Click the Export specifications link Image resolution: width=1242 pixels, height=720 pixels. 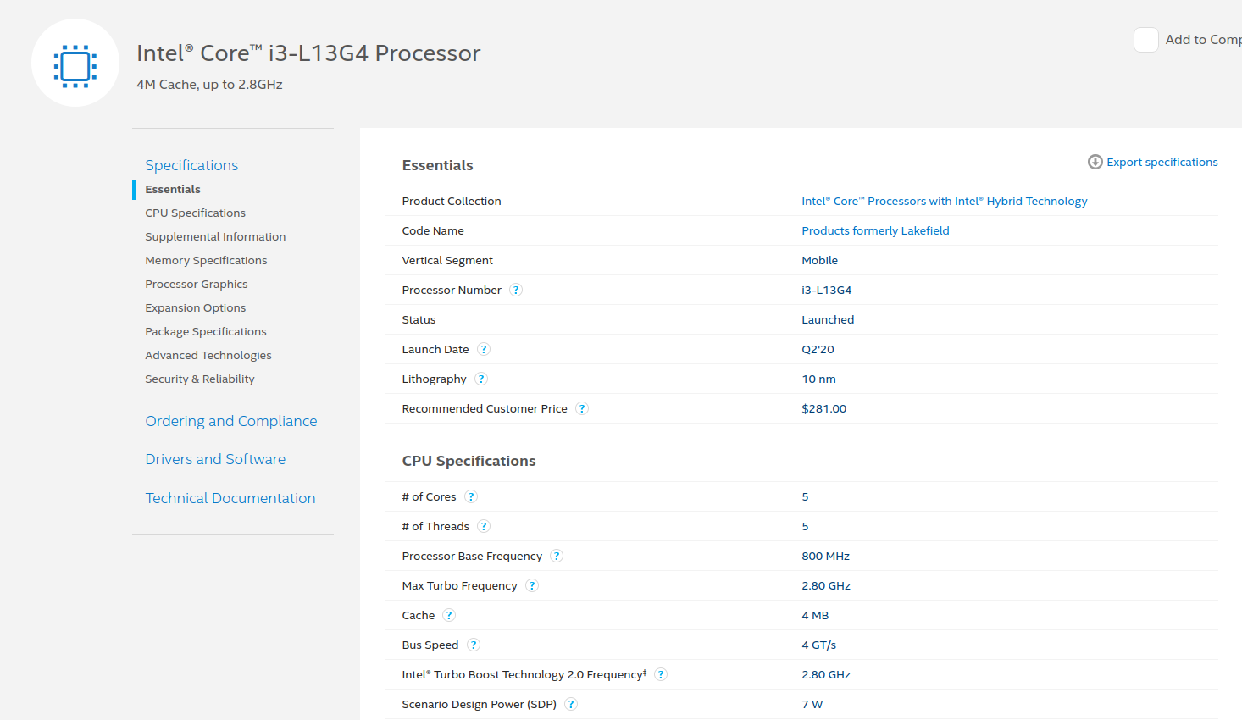pos(1162,162)
